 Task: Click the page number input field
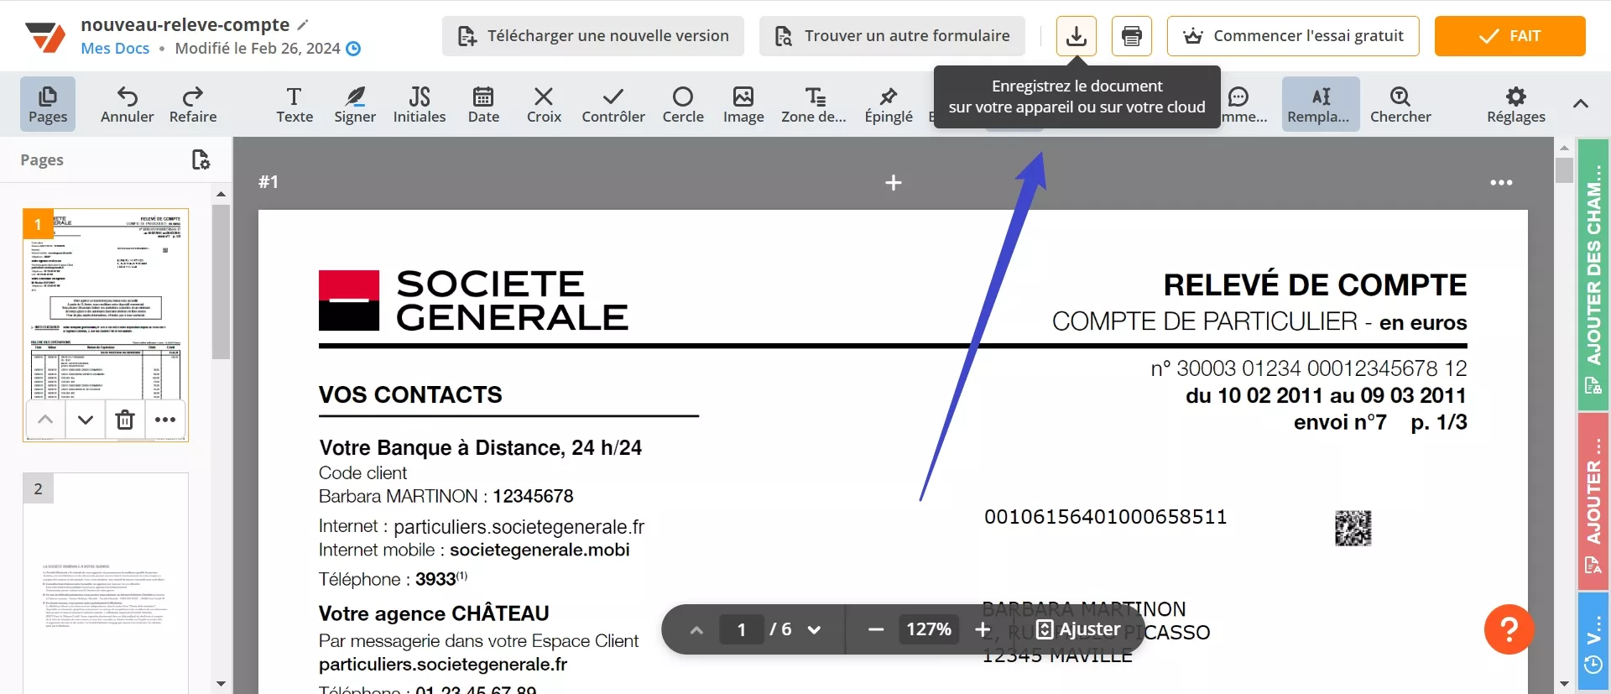pos(742,629)
